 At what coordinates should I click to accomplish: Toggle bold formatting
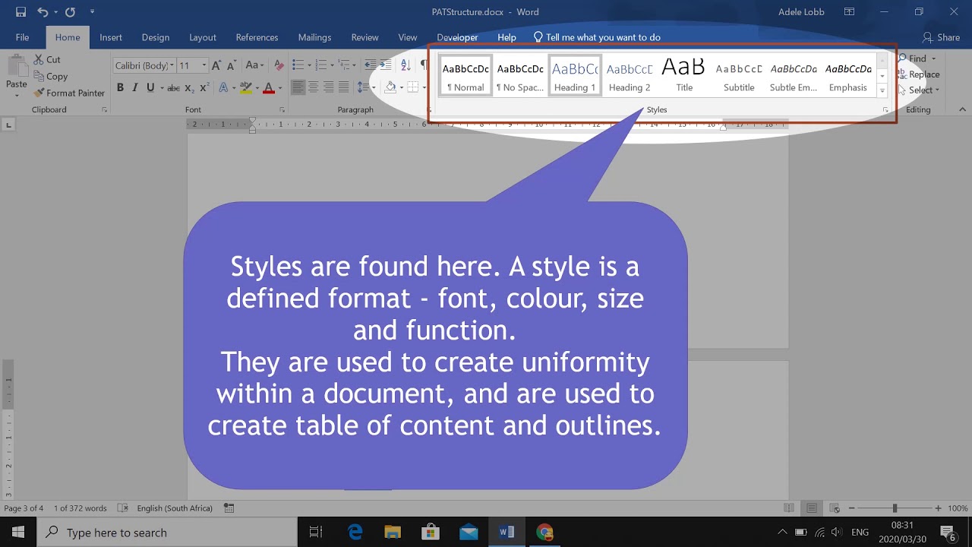(120, 87)
